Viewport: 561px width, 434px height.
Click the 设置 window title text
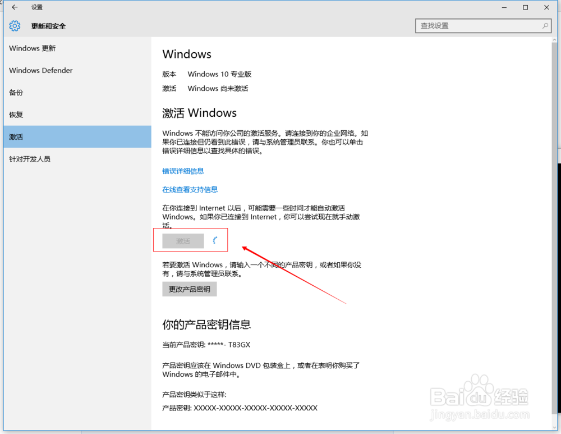[x=36, y=7]
